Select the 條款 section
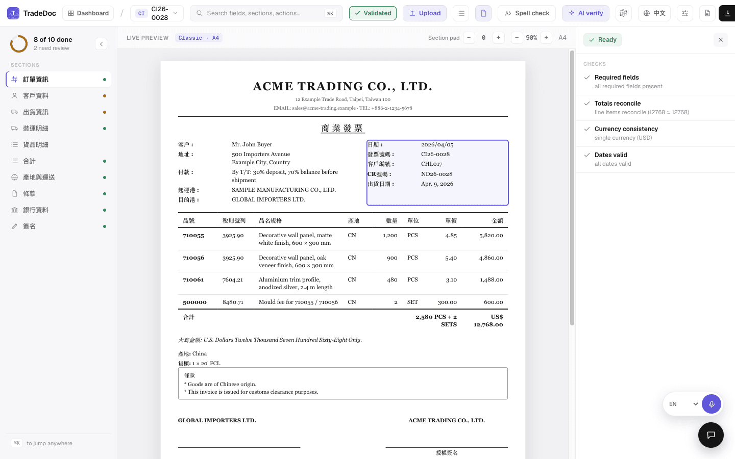The width and height of the screenshot is (735, 459). pyautogui.click(x=59, y=194)
